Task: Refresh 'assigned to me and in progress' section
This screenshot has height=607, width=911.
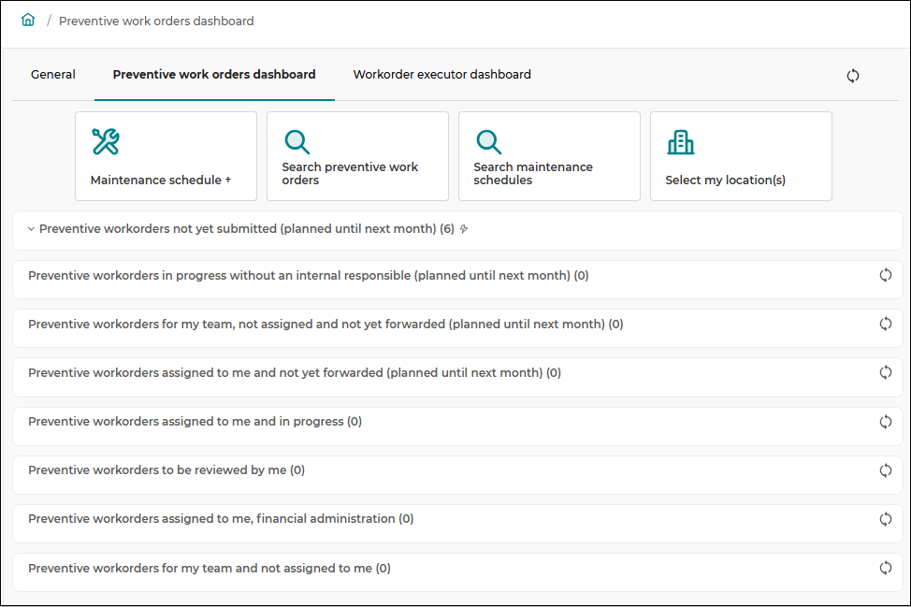Action: [886, 422]
